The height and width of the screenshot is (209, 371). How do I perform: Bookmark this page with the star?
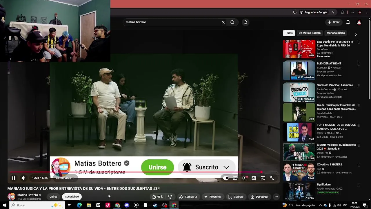333,12
